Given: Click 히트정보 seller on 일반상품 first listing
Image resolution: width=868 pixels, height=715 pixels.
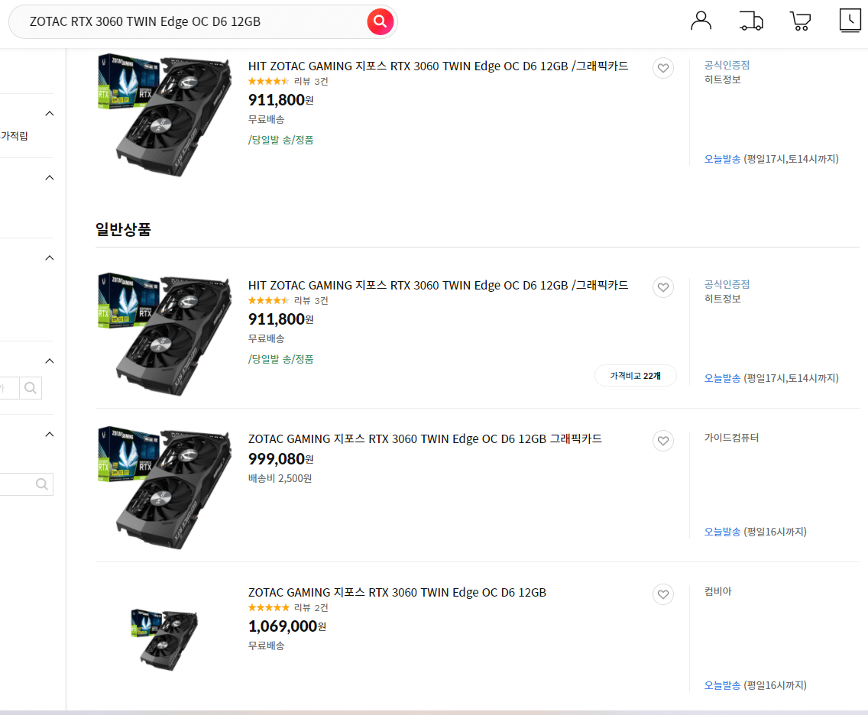Looking at the screenshot, I should pyautogui.click(x=722, y=299).
